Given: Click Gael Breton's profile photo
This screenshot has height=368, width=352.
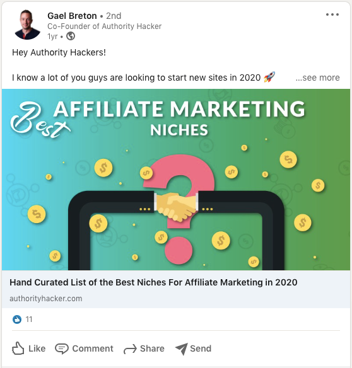Looking at the screenshot, I should click(28, 25).
